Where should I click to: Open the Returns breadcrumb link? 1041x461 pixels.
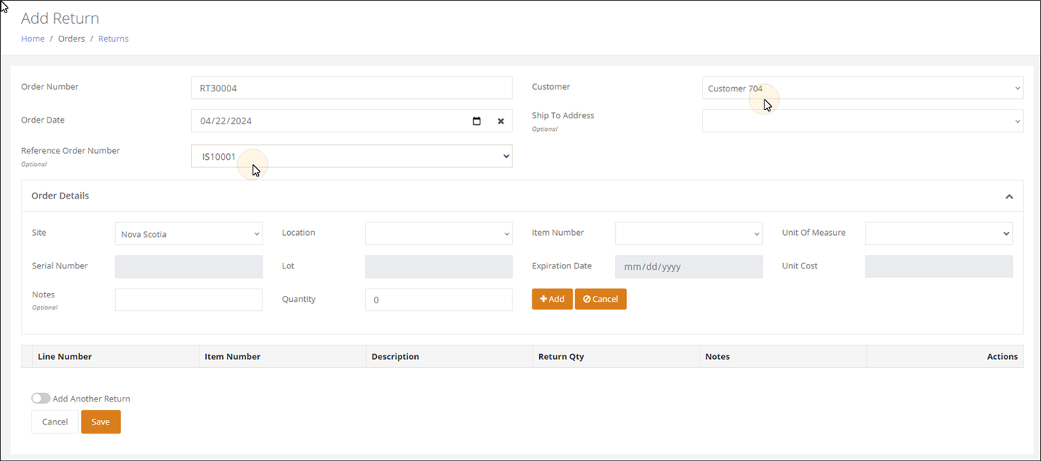pos(113,39)
